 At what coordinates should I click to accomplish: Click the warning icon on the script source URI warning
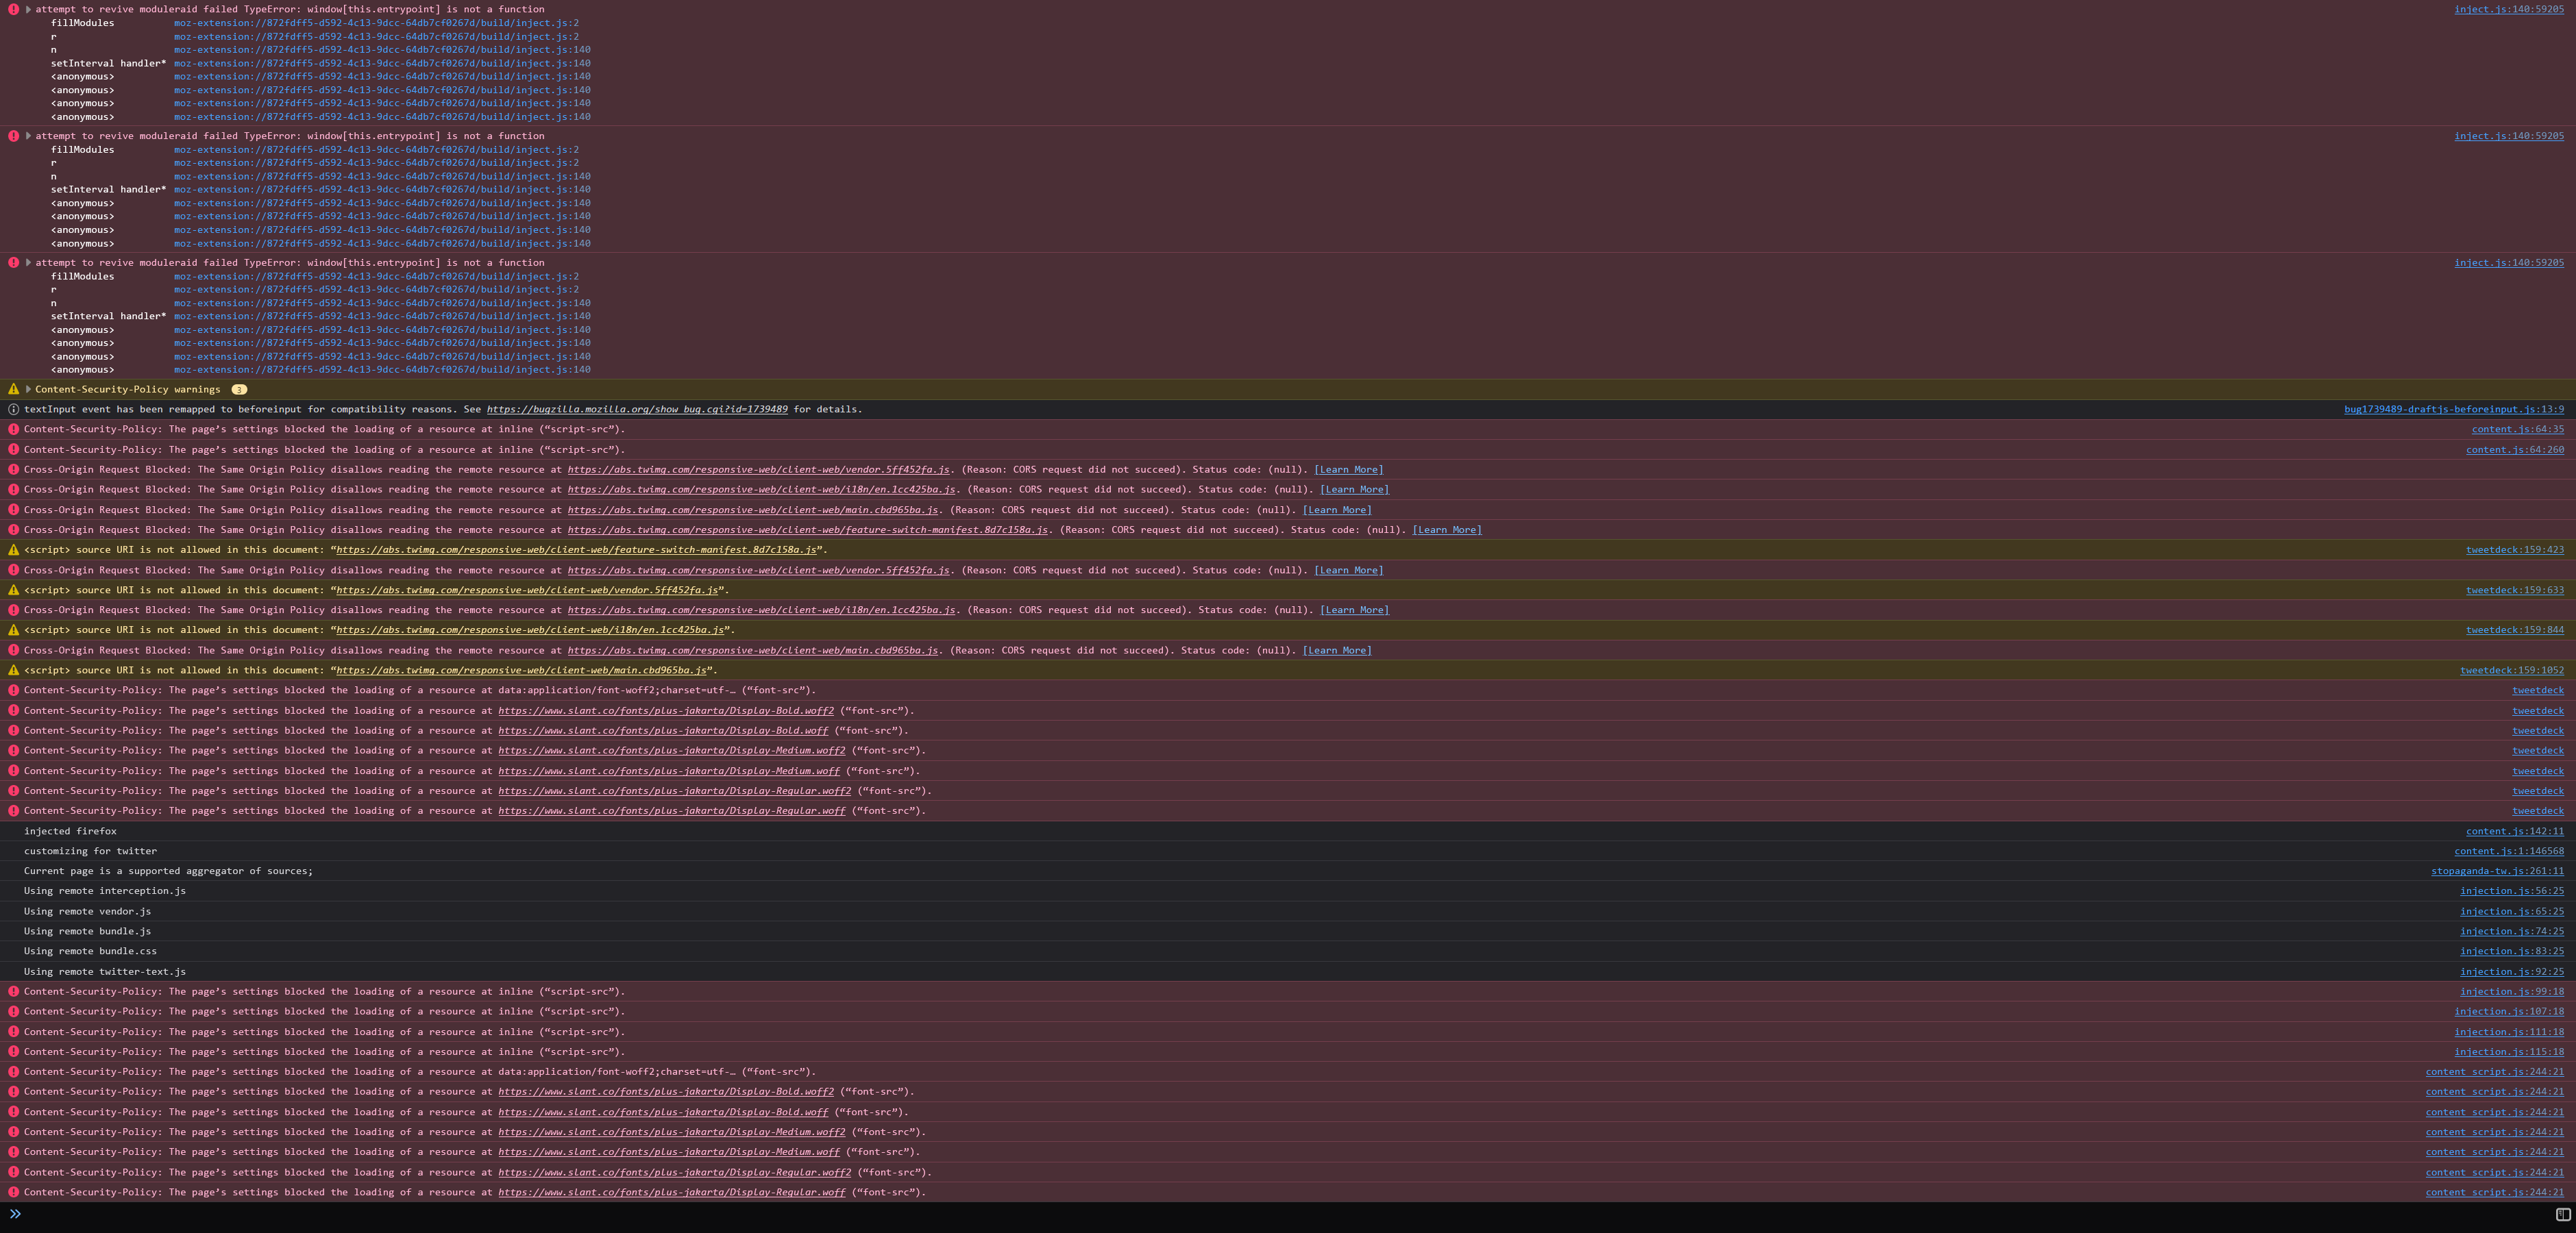click(x=12, y=549)
